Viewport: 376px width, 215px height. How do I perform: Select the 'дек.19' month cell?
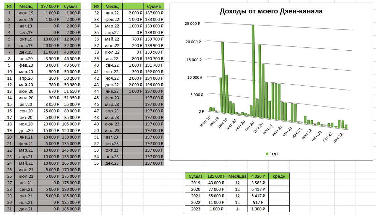[26, 52]
